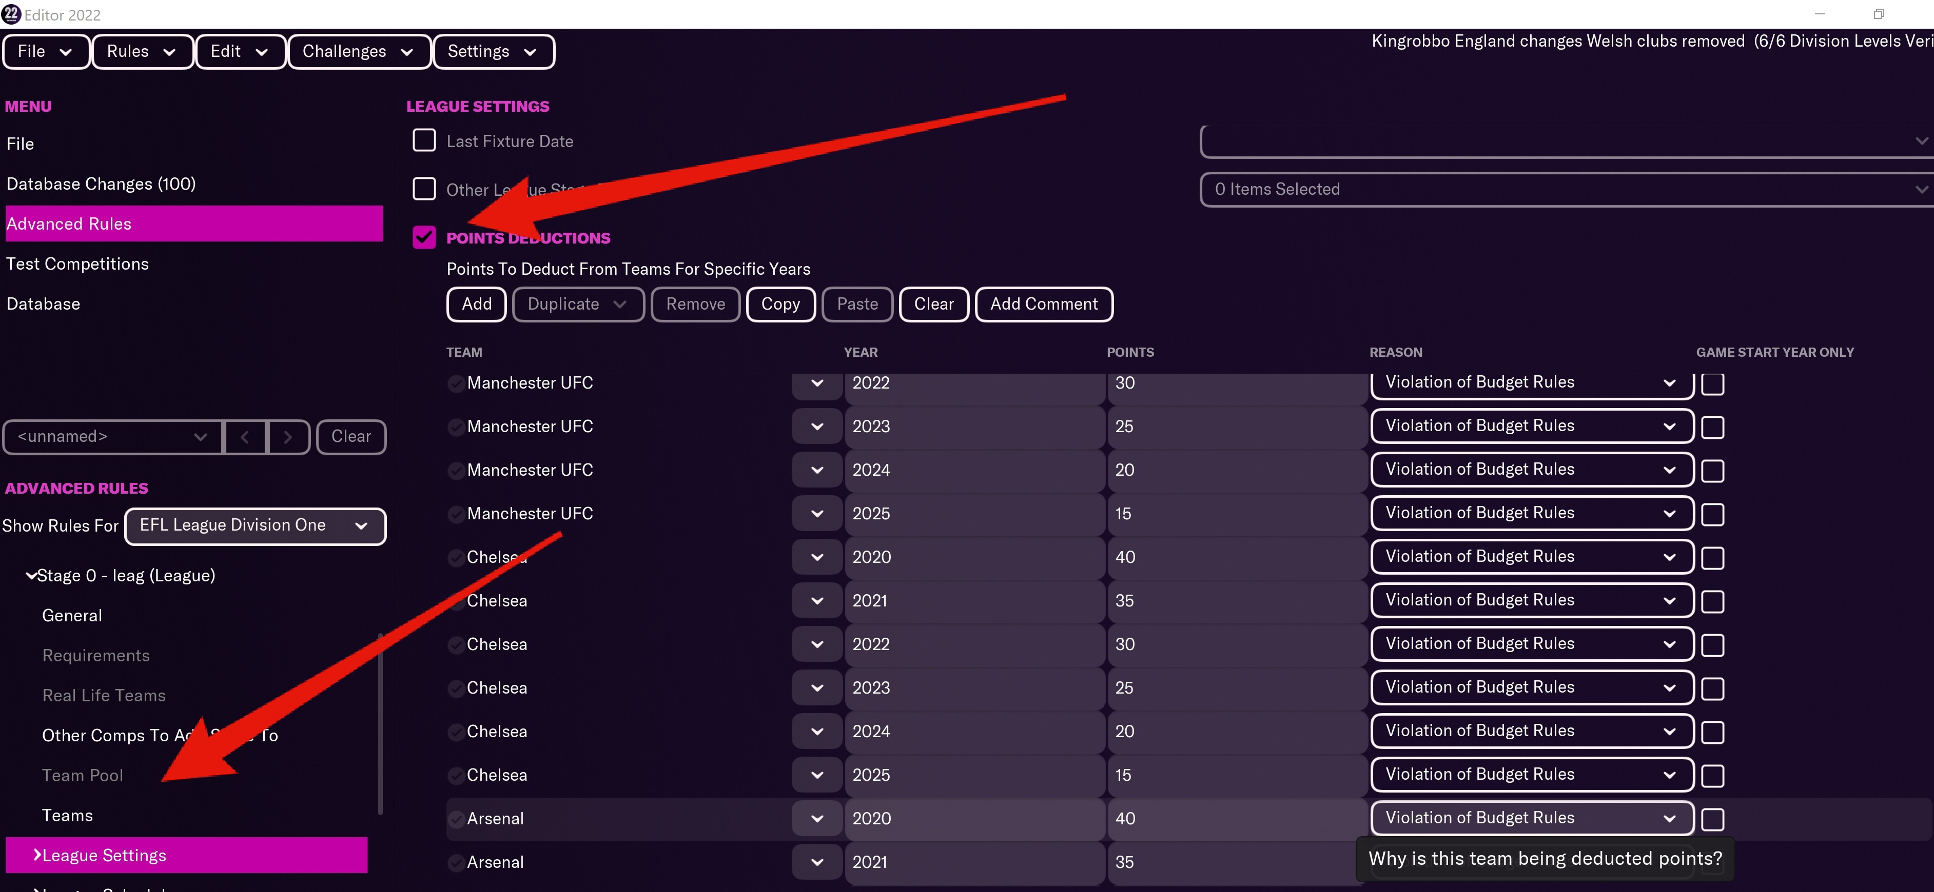1934x892 pixels.
Task: Edit the year field showing 2024 for Manchester UFC
Action: pos(974,471)
